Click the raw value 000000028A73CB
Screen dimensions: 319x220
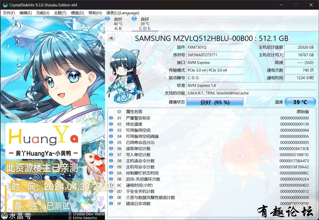294,148
